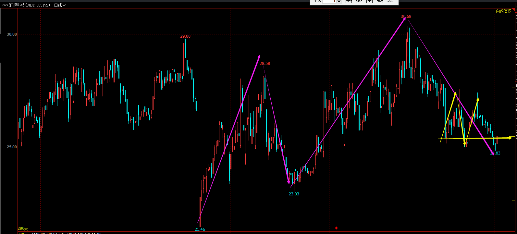Click the 24.83 latest low price label
This screenshot has width=517, height=234.
[x=495, y=153]
